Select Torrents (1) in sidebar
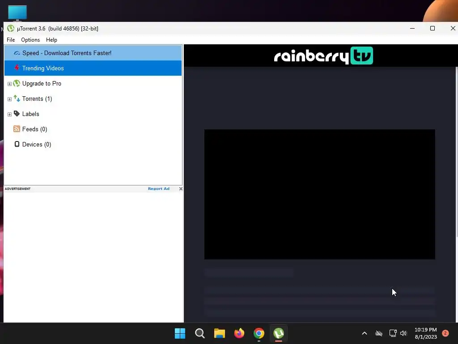458x344 pixels. [x=37, y=99]
